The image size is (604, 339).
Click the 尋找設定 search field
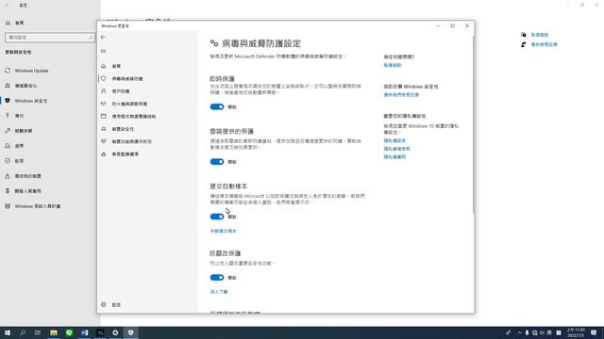pyautogui.click(x=50, y=38)
